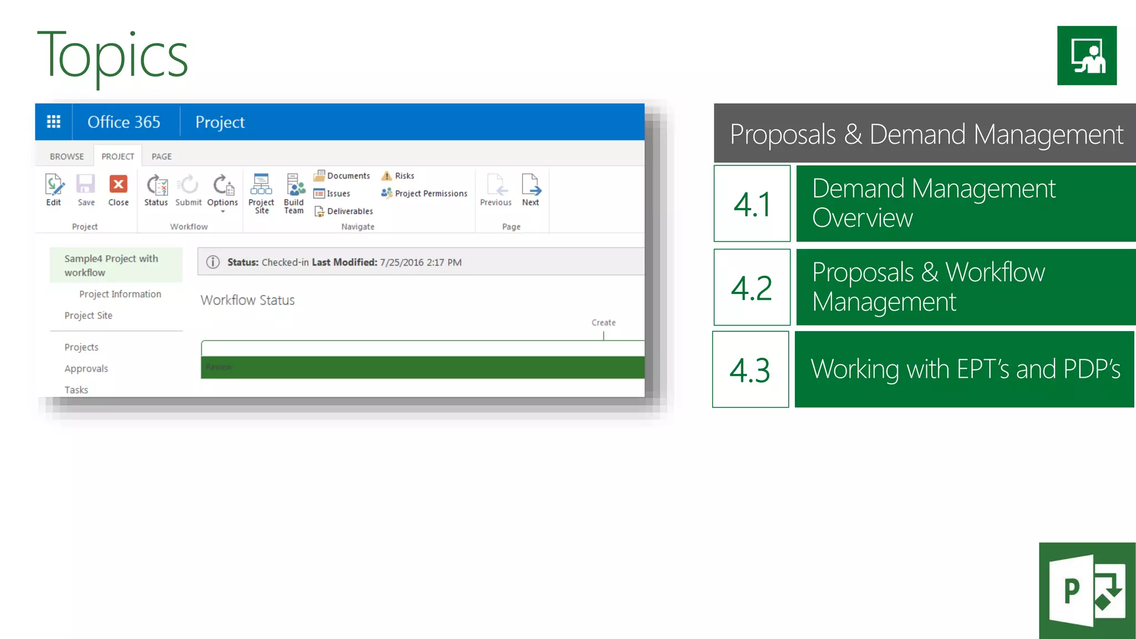This screenshot has width=1136, height=639.
Task: Select Sample4 Project with workflow item
Action: [116, 265]
